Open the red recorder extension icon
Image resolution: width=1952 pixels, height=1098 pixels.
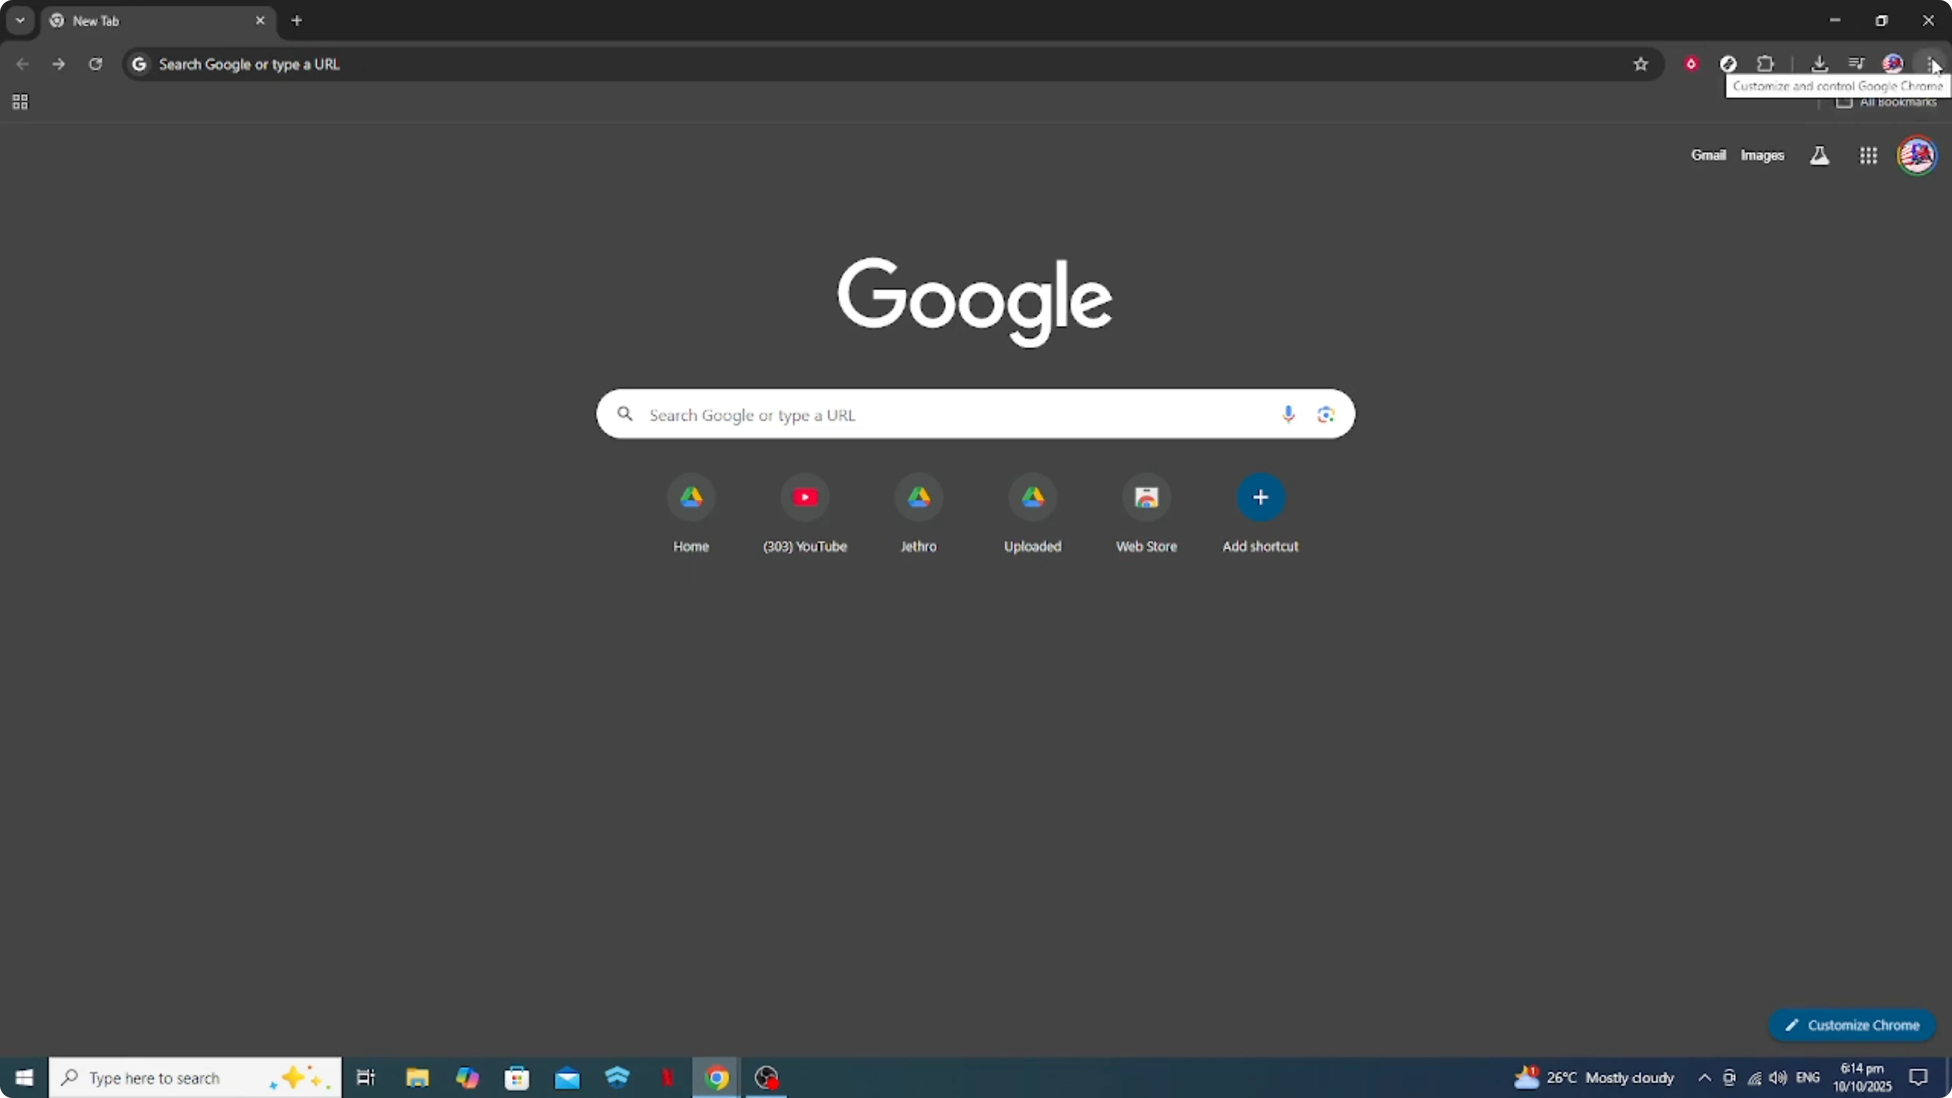pyautogui.click(x=1690, y=64)
